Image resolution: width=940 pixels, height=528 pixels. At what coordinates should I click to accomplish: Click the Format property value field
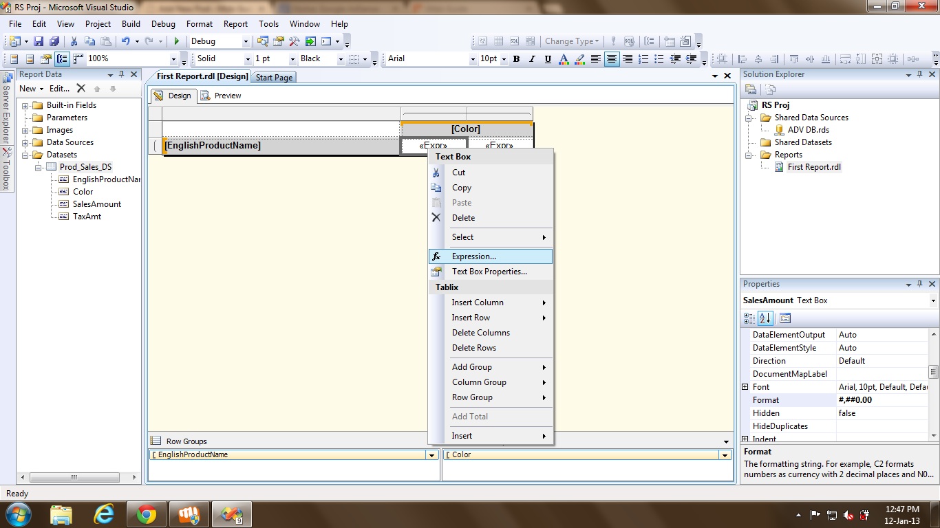[x=881, y=400]
